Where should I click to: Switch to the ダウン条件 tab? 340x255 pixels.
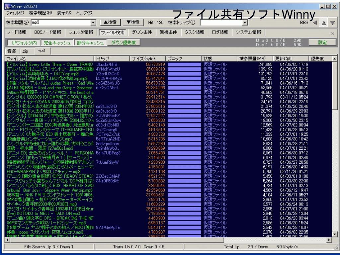point(141,32)
